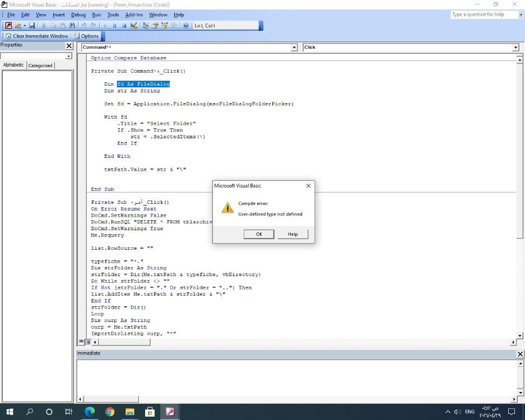Click the View Microsoft Access toolbar icon
Image resolution: width=525 pixels, height=420 pixels.
point(9,25)
